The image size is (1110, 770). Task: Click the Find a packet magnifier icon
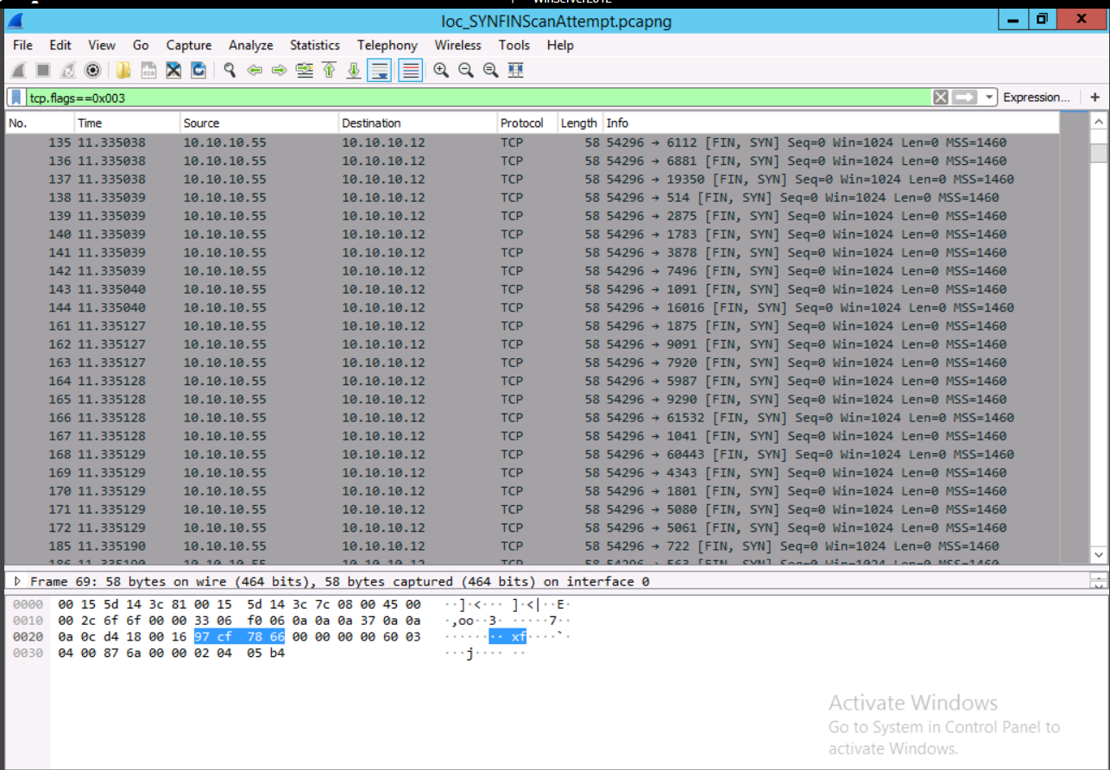(230, 71)
